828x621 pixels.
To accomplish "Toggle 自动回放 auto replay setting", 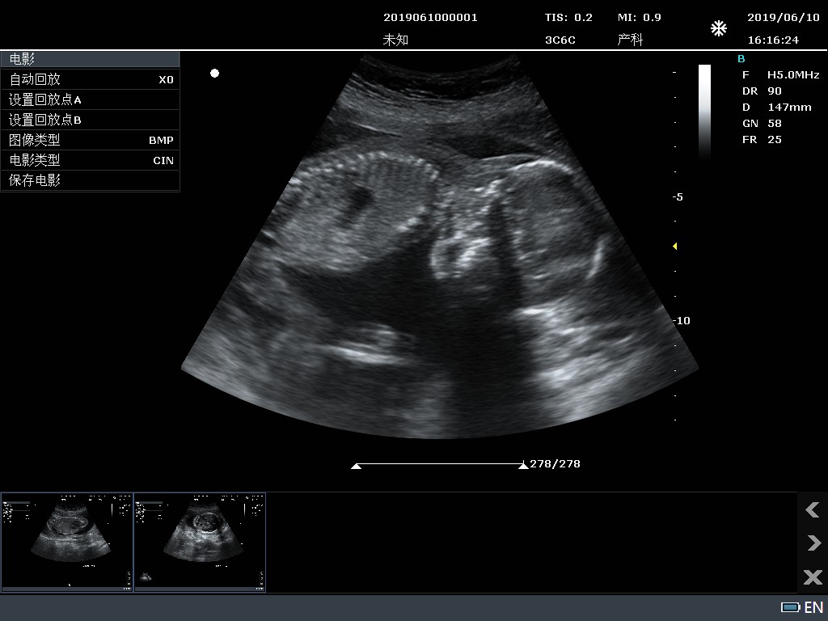I will pos(89,79).
